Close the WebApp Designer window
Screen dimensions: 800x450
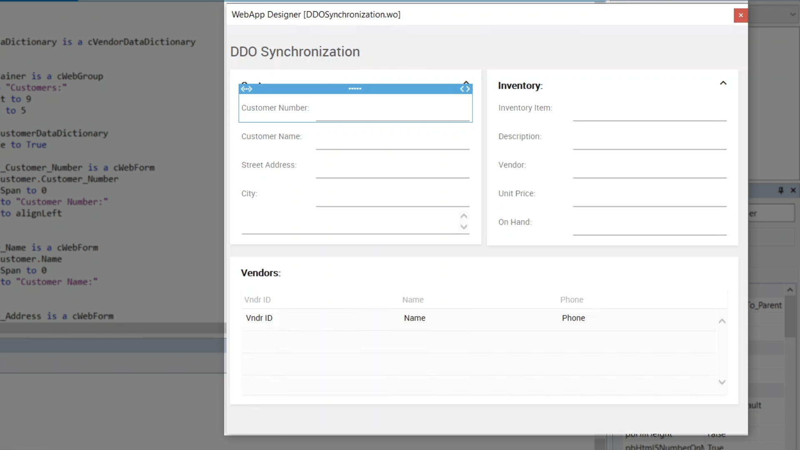740,15
